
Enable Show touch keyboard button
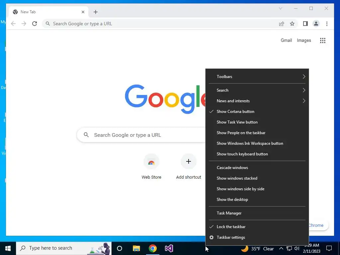(257, 154)
